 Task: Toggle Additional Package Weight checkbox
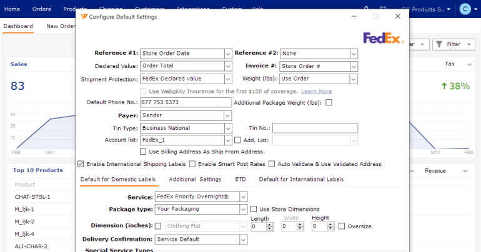[x=329, y=102]
